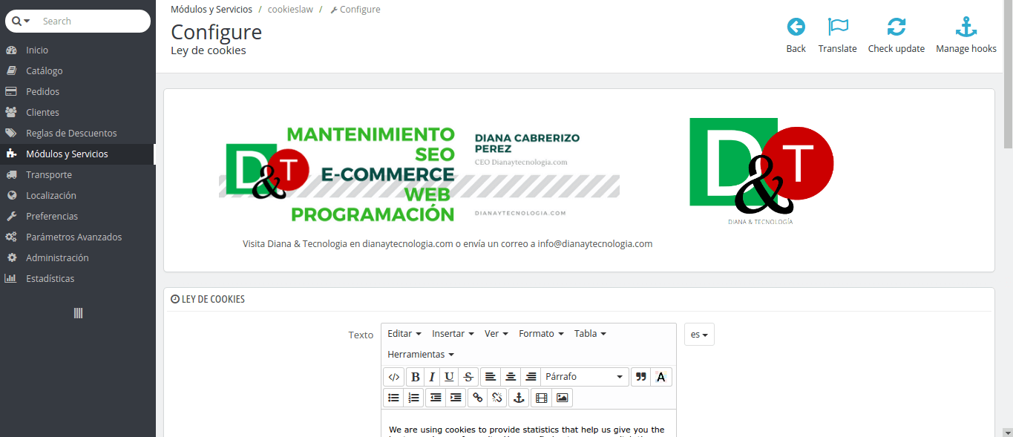Image resolution: width=1013 pixels, height=437 pixels.
Task: Open Administración in the sidebar
Action: (78, 258)
